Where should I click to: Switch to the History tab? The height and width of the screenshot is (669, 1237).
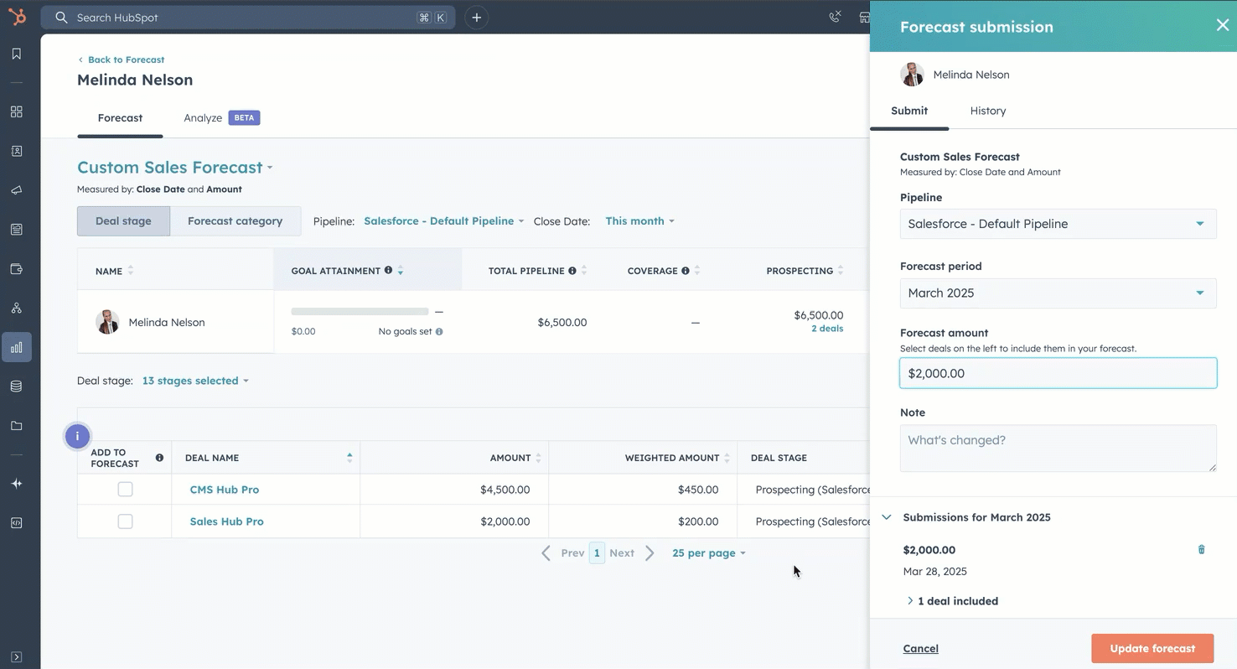[988, 111]
